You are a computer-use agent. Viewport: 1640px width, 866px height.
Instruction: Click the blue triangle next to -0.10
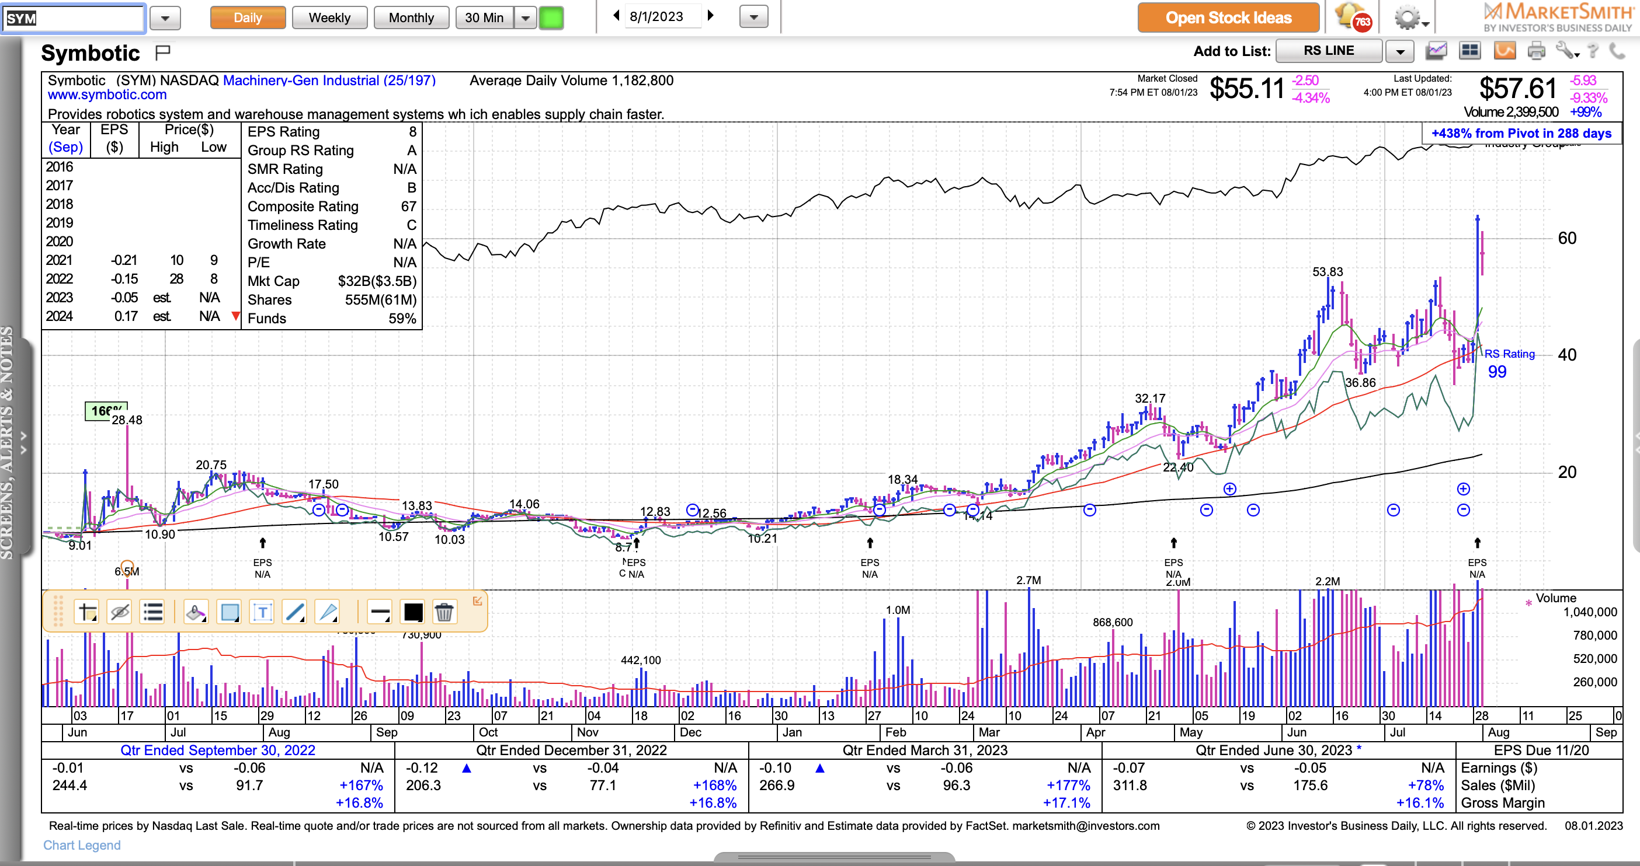point(819,768)
